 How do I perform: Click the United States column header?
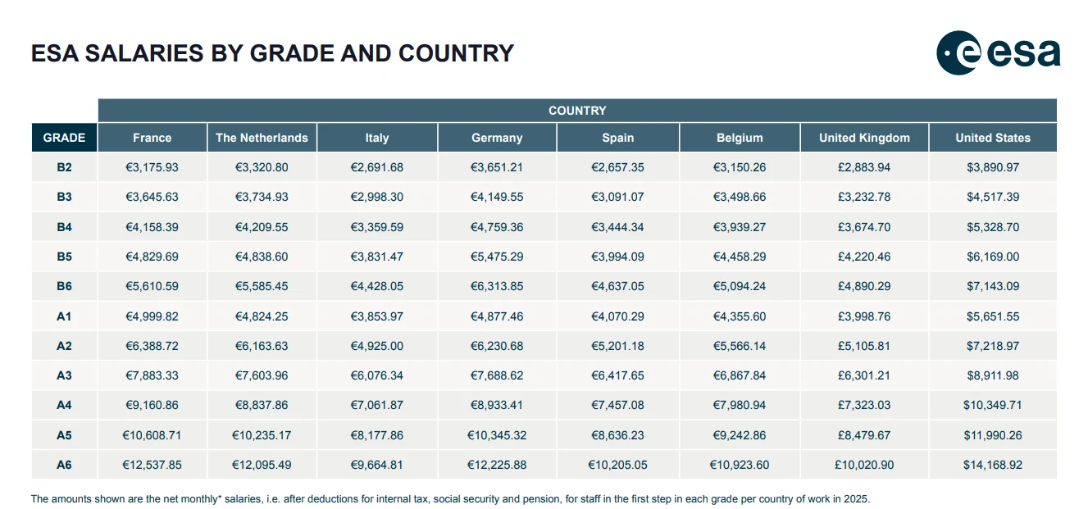point(993,138)
